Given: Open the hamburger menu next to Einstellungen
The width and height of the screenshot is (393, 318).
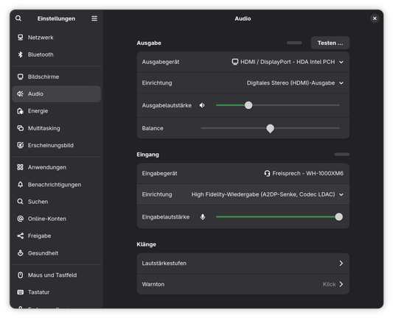Looking at the screenshot, I should coord(94,18).
